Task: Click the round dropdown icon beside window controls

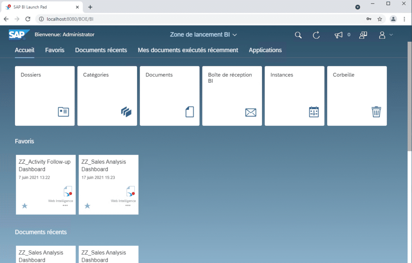Action: [x=358, y=7]
